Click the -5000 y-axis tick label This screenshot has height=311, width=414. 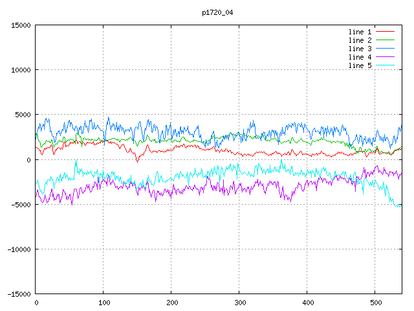(x=21, y=204)
